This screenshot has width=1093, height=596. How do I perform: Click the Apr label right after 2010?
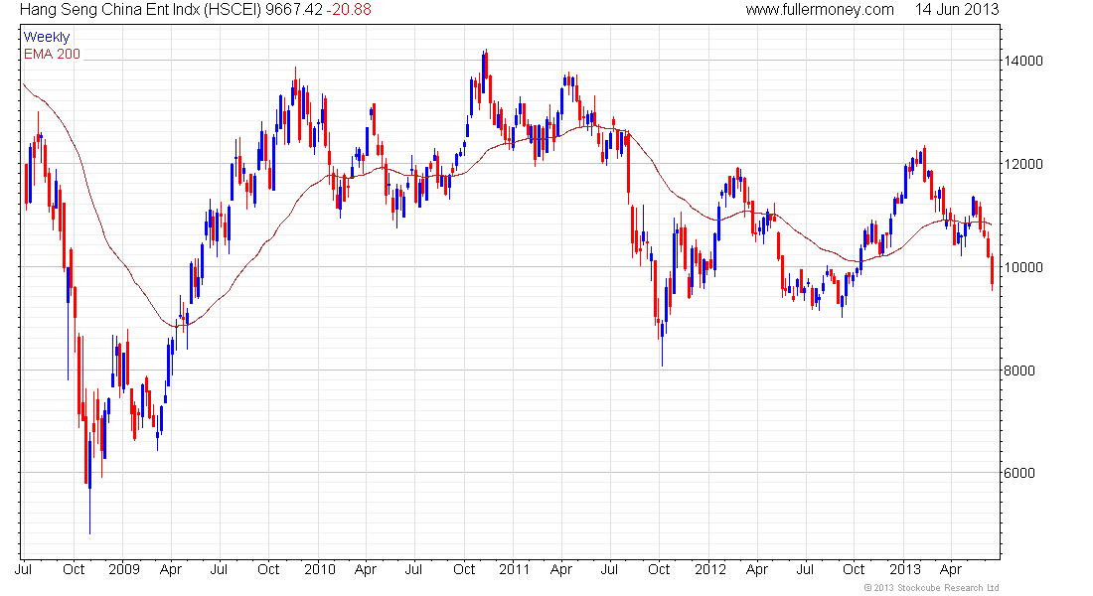coord(366,569)
